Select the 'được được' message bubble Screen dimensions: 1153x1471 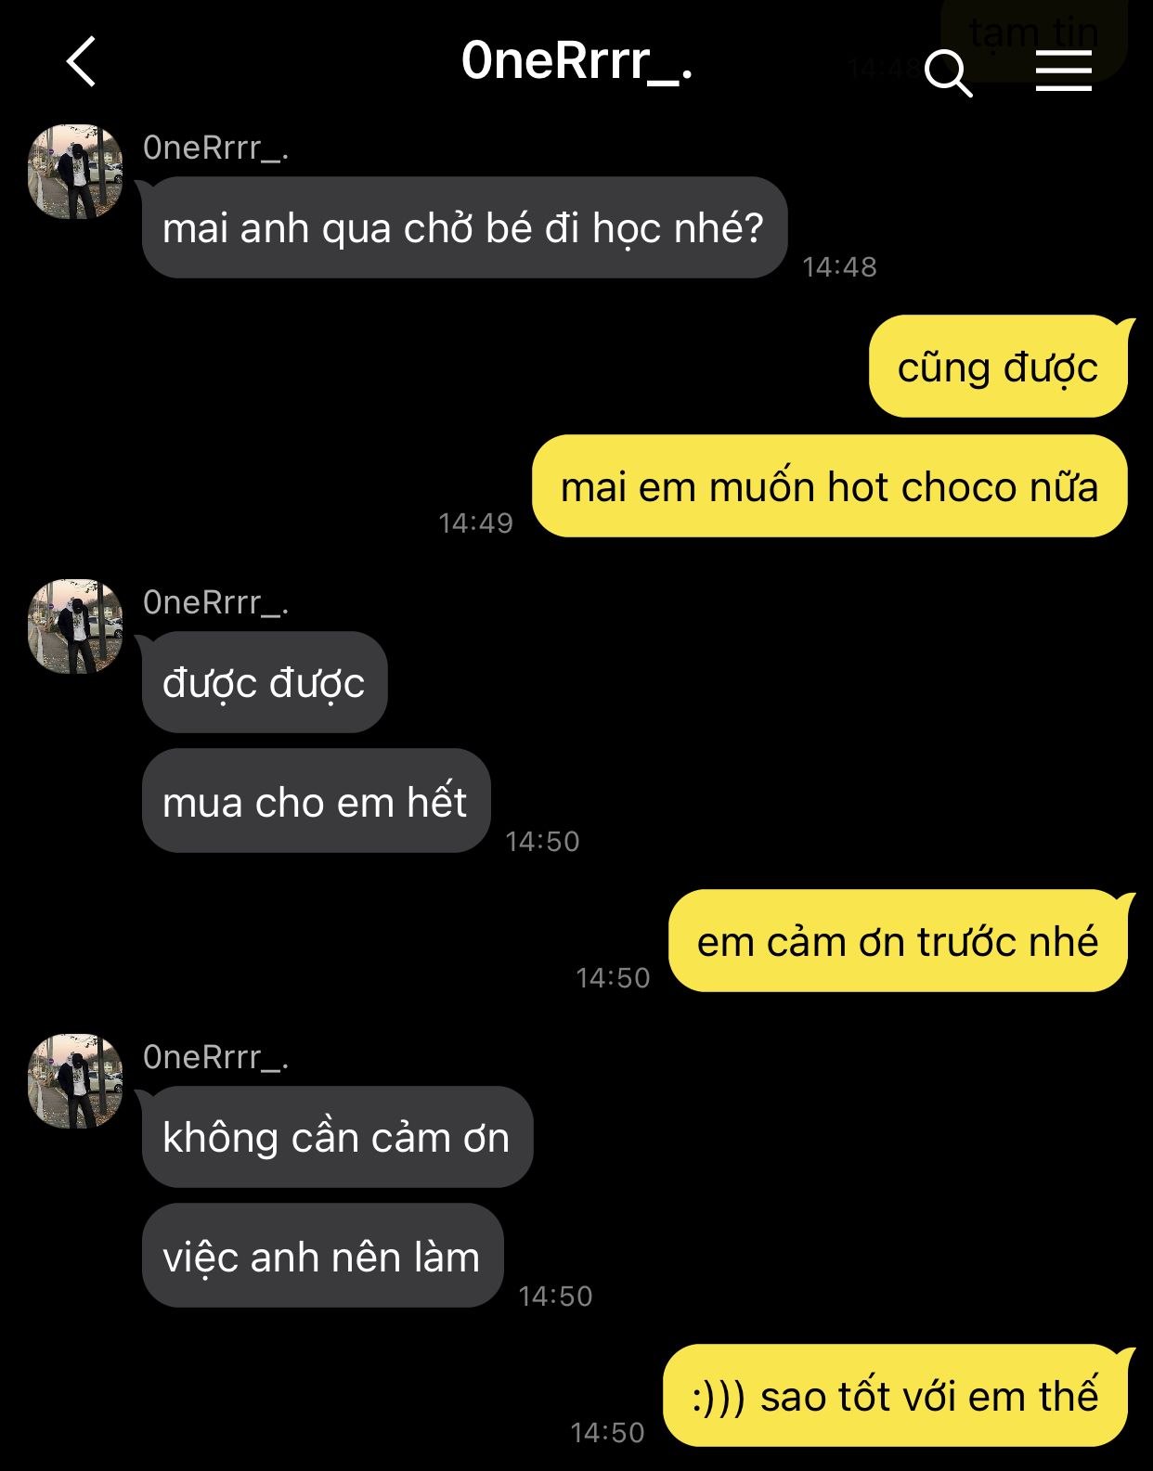[x=265, y=682]
